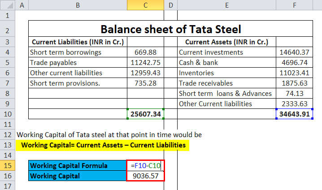322x190 pixels.
Task: Select 'Short term loans & Advances' cell
Action: 227,93
